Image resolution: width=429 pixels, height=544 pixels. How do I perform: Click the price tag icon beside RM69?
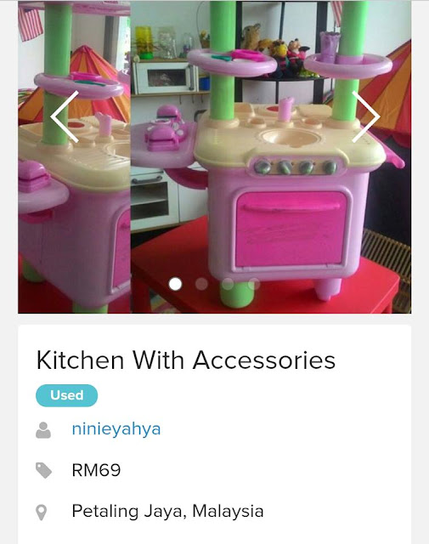click(43, 470)
